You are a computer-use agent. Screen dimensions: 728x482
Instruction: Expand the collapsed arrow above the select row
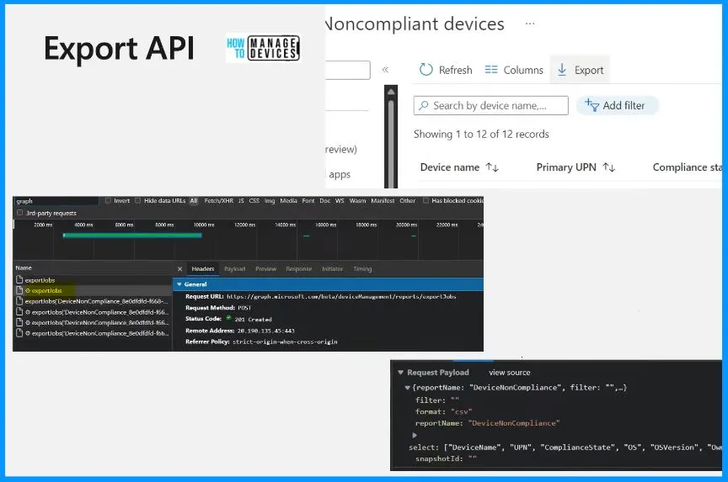pyautogui.click(x=415, y=435)
